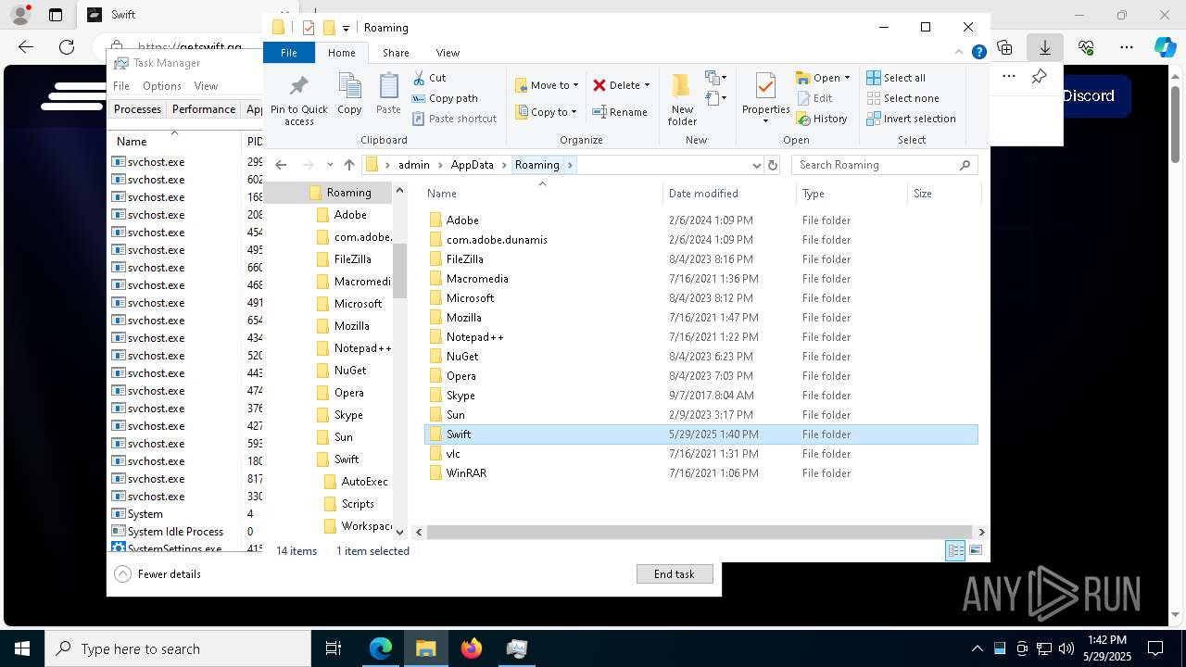The height and width of the screenshot is (667, 1186).
Task: Click Select none in ribbon
Action: 902,98
